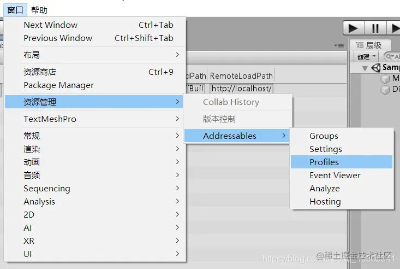The height and width of the screenshot is (269, 400).
Task: Click the arrow beside 布局
Action: pyautogui.click(x=177, y=55)
